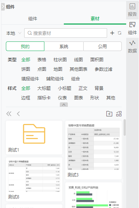Image resolution: width=139 pixels, height=208 pixels.
Task: Open the 测试1 folder
Action: (x=34, y=138)
